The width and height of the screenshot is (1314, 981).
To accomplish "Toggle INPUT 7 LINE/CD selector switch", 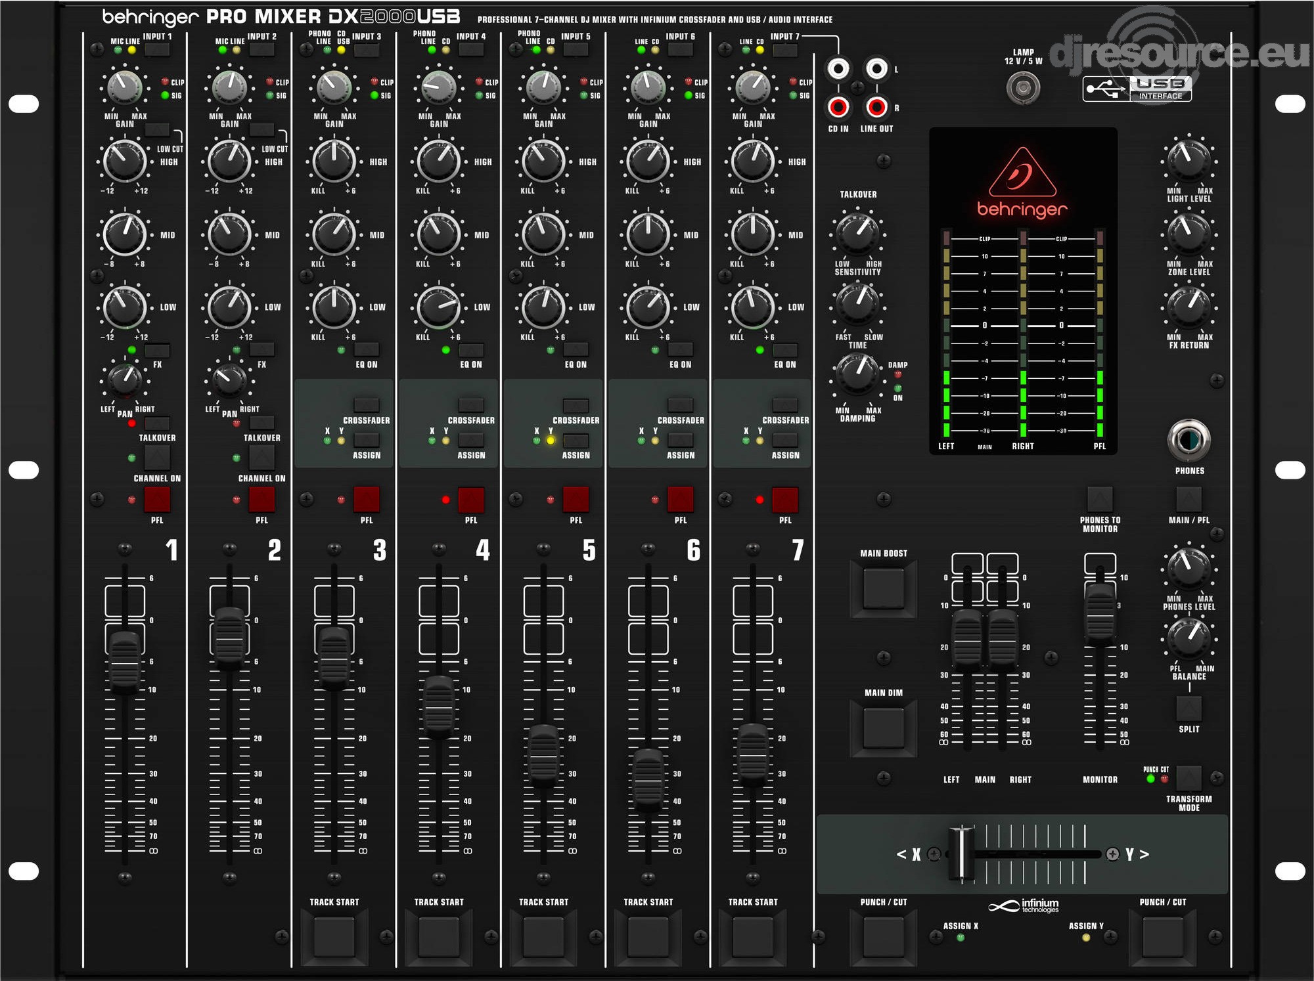I will [x=785, y=49].
